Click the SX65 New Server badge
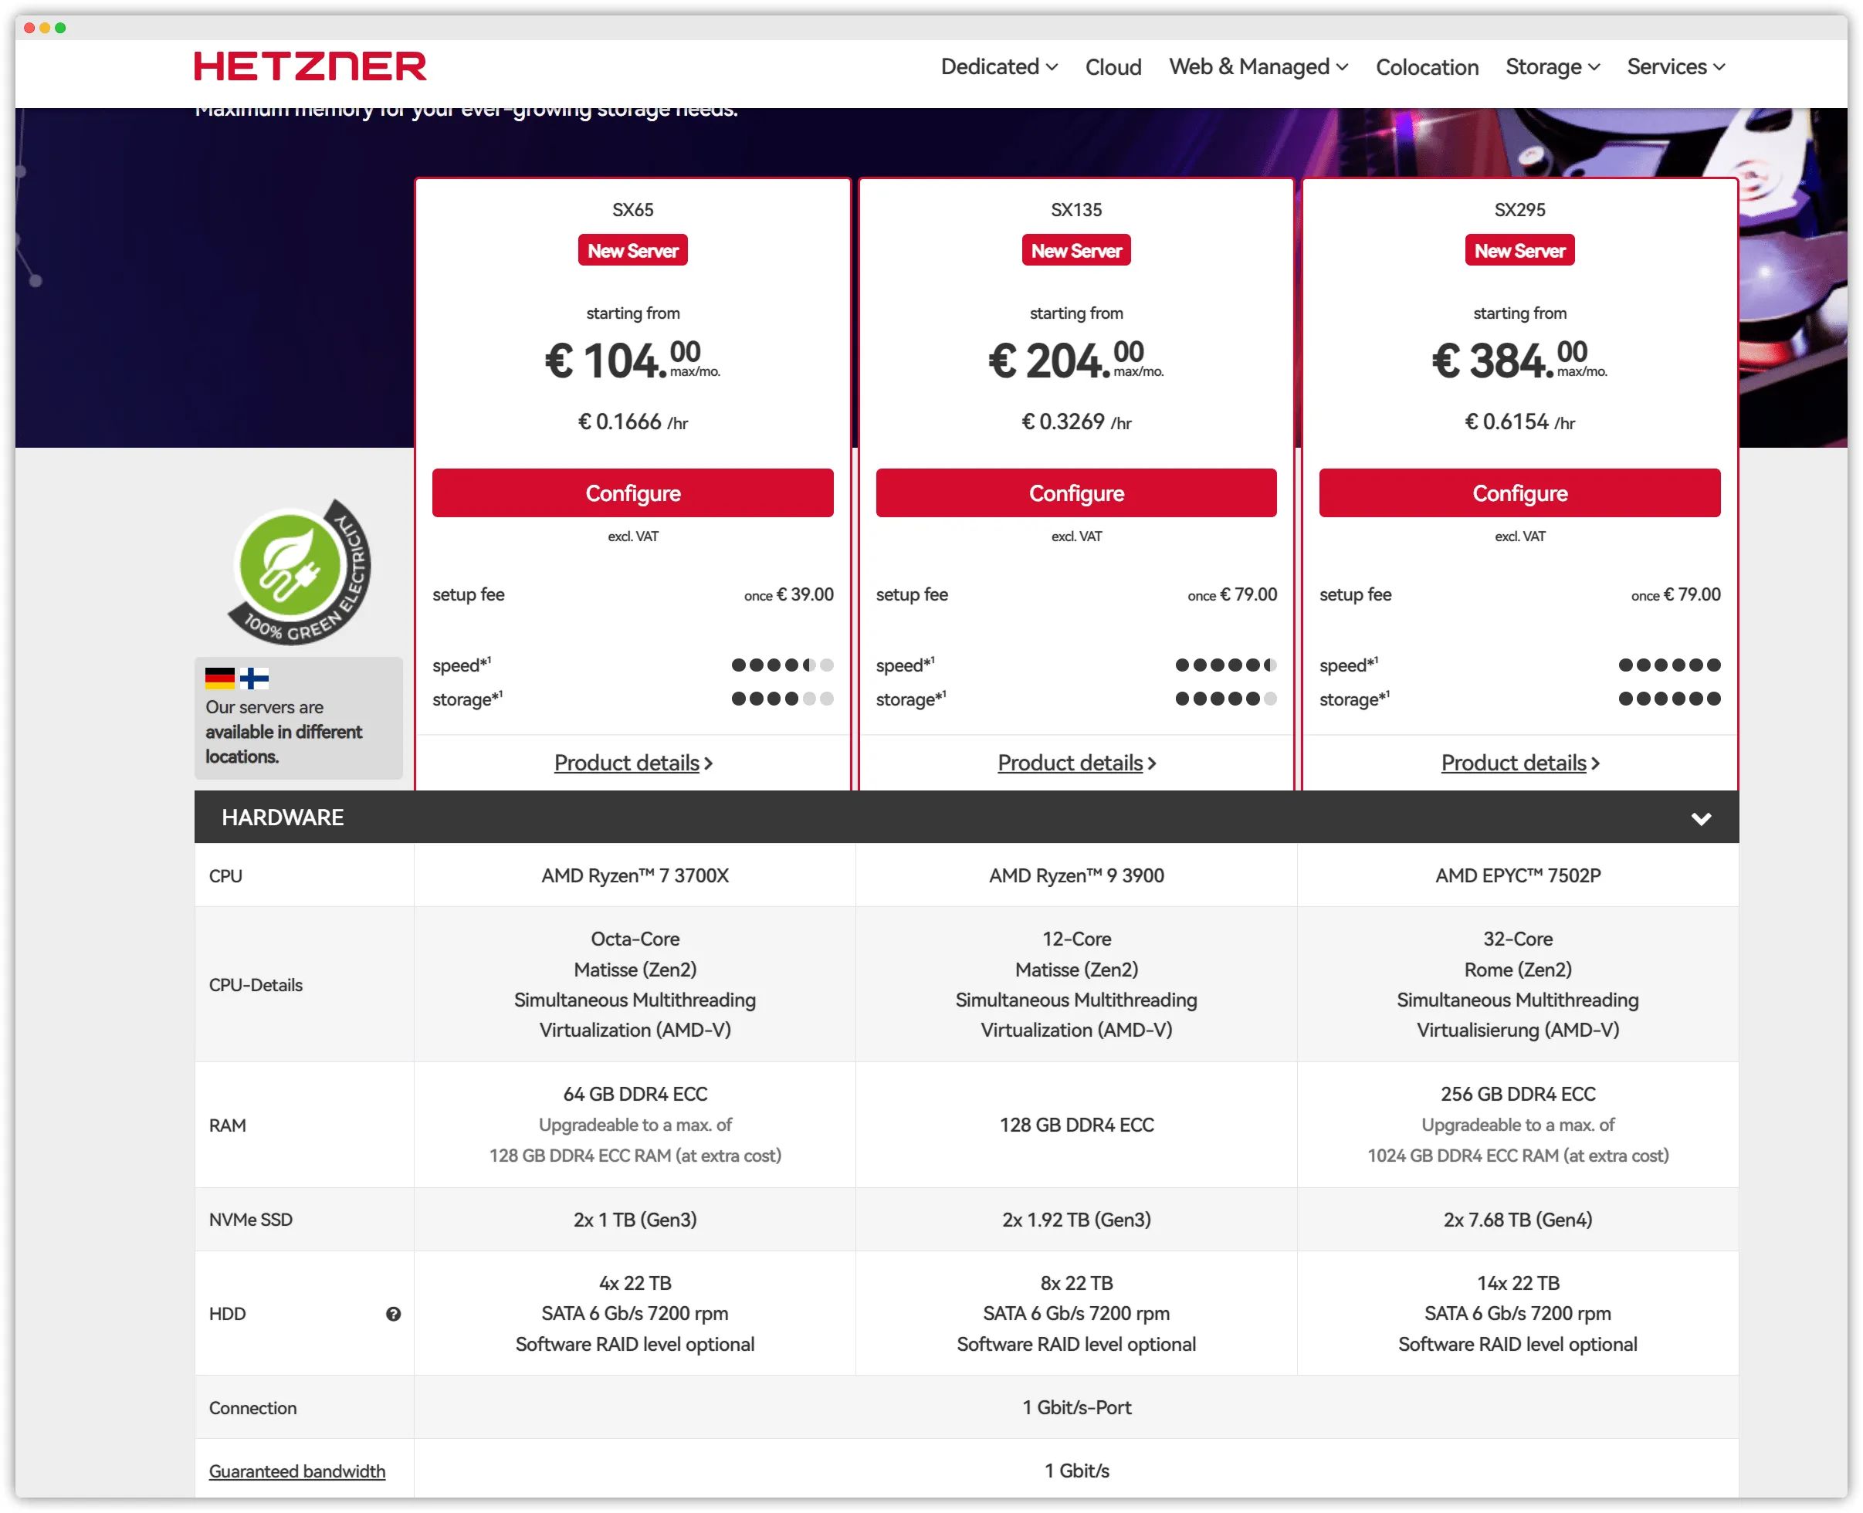This screenshot has height=1513, width=1863. pos(632,250)
